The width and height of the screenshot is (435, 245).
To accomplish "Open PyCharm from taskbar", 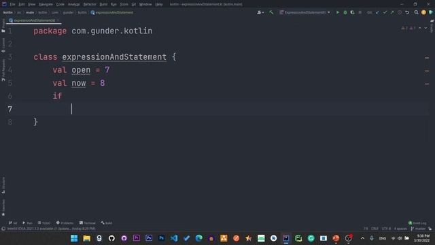I will click(x=298, y=238).
